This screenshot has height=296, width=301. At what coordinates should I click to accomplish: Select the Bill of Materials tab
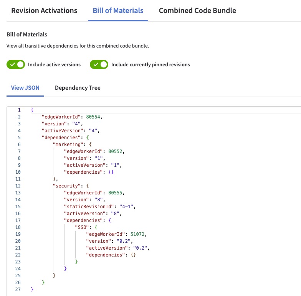[118, 11]
